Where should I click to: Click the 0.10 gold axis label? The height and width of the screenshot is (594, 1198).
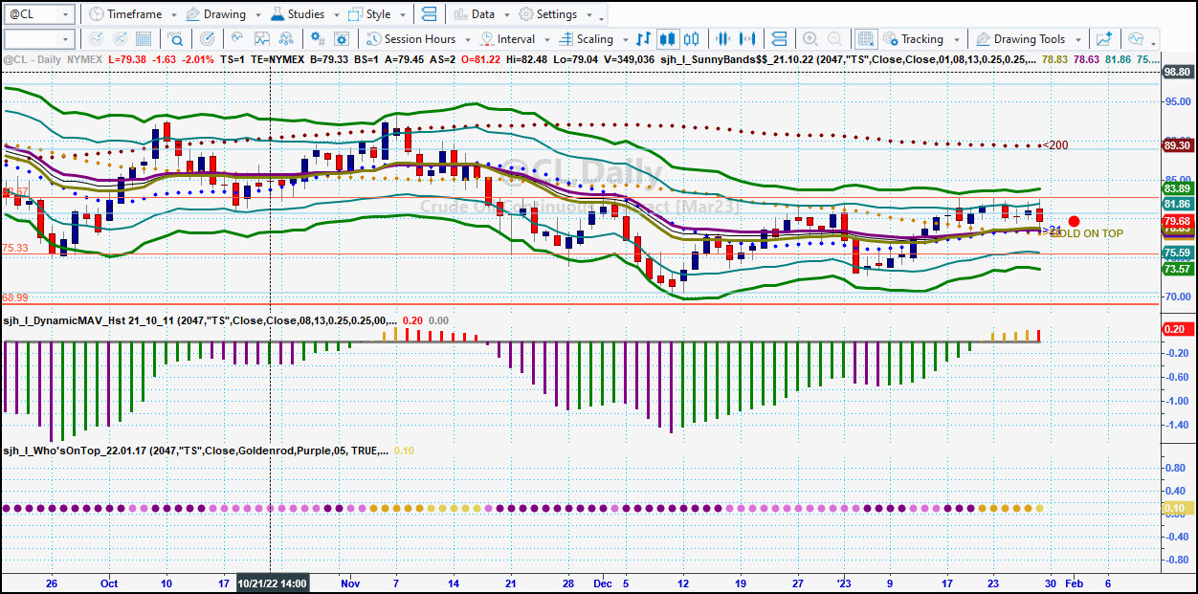pyautogui.click(x=1177, y=507)
